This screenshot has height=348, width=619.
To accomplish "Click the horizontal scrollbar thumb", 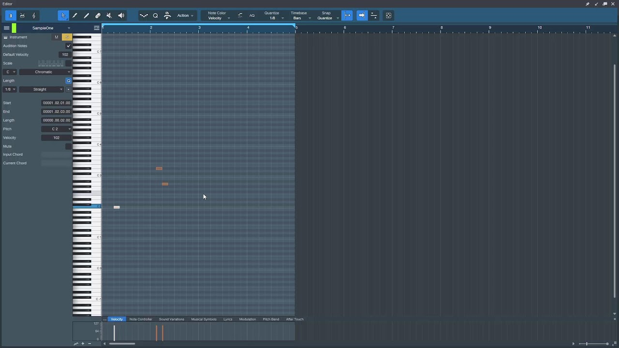I will (x=122, y=344).
